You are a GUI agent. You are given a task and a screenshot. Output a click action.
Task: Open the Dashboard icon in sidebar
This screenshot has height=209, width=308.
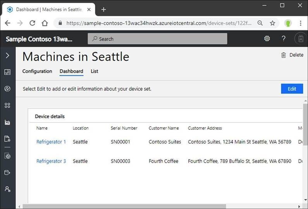pos(7,72)
